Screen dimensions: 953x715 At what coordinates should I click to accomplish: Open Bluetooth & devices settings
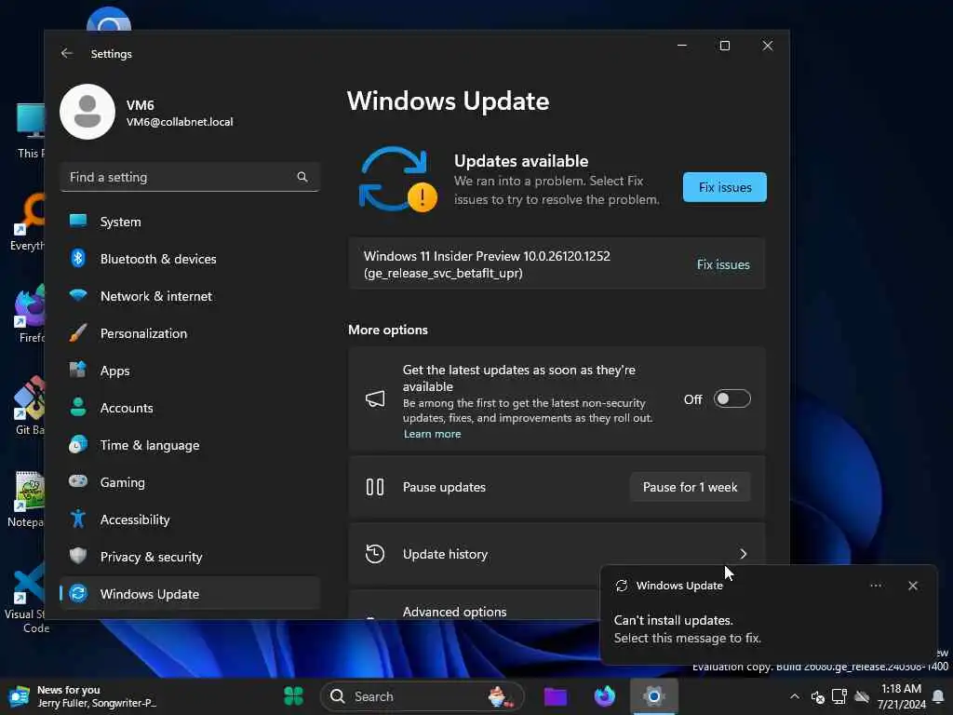tap(190, 259)
